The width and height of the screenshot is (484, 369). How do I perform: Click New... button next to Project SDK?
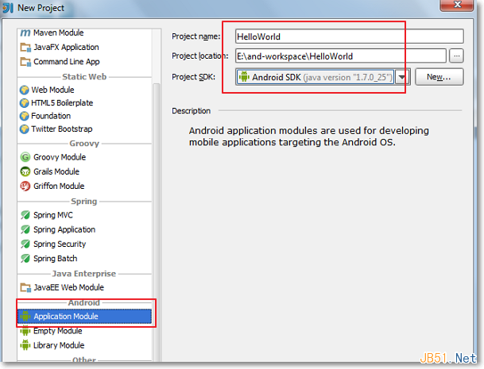coord(439,77)
